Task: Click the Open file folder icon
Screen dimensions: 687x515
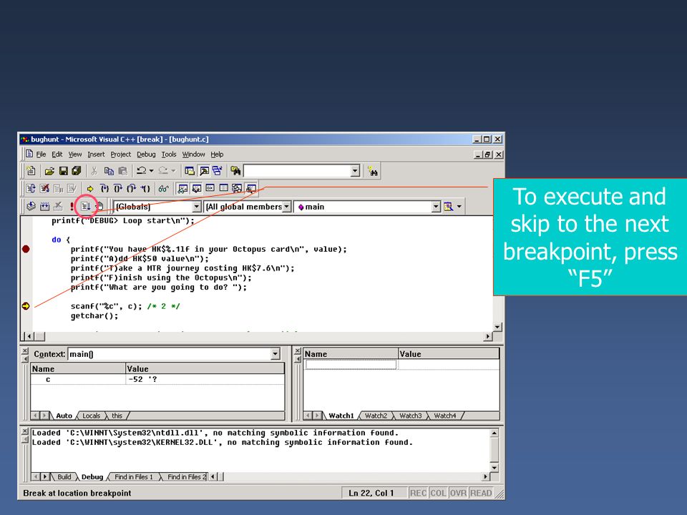Action: (x=49, y=171)
